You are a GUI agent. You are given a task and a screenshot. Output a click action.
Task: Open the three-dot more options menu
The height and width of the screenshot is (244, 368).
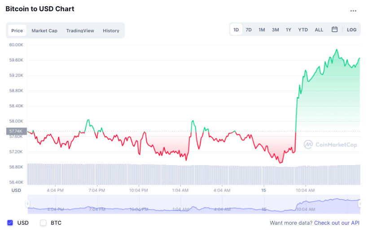(353, 11)
